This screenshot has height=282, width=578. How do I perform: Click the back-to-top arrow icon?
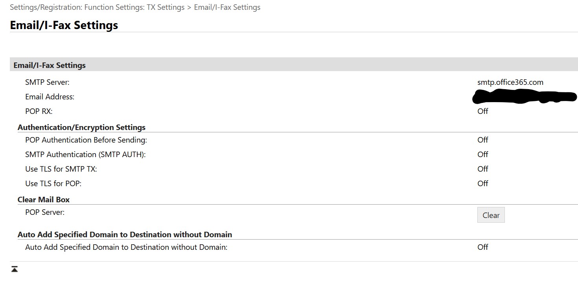pyautogui.click(x=15, y=269)
